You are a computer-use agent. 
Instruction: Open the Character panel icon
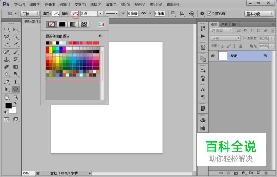[x=203, y=89]
